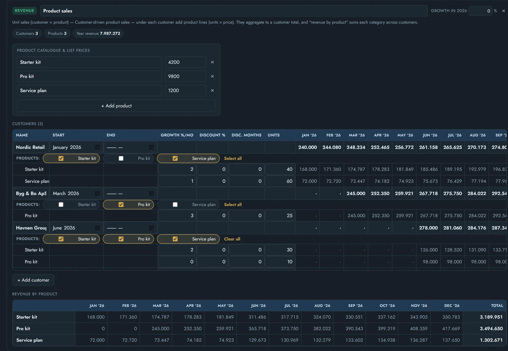508x351 pixels.
Task: Select Starter kit total 3.189.951 cell
Action: (484, 317)
